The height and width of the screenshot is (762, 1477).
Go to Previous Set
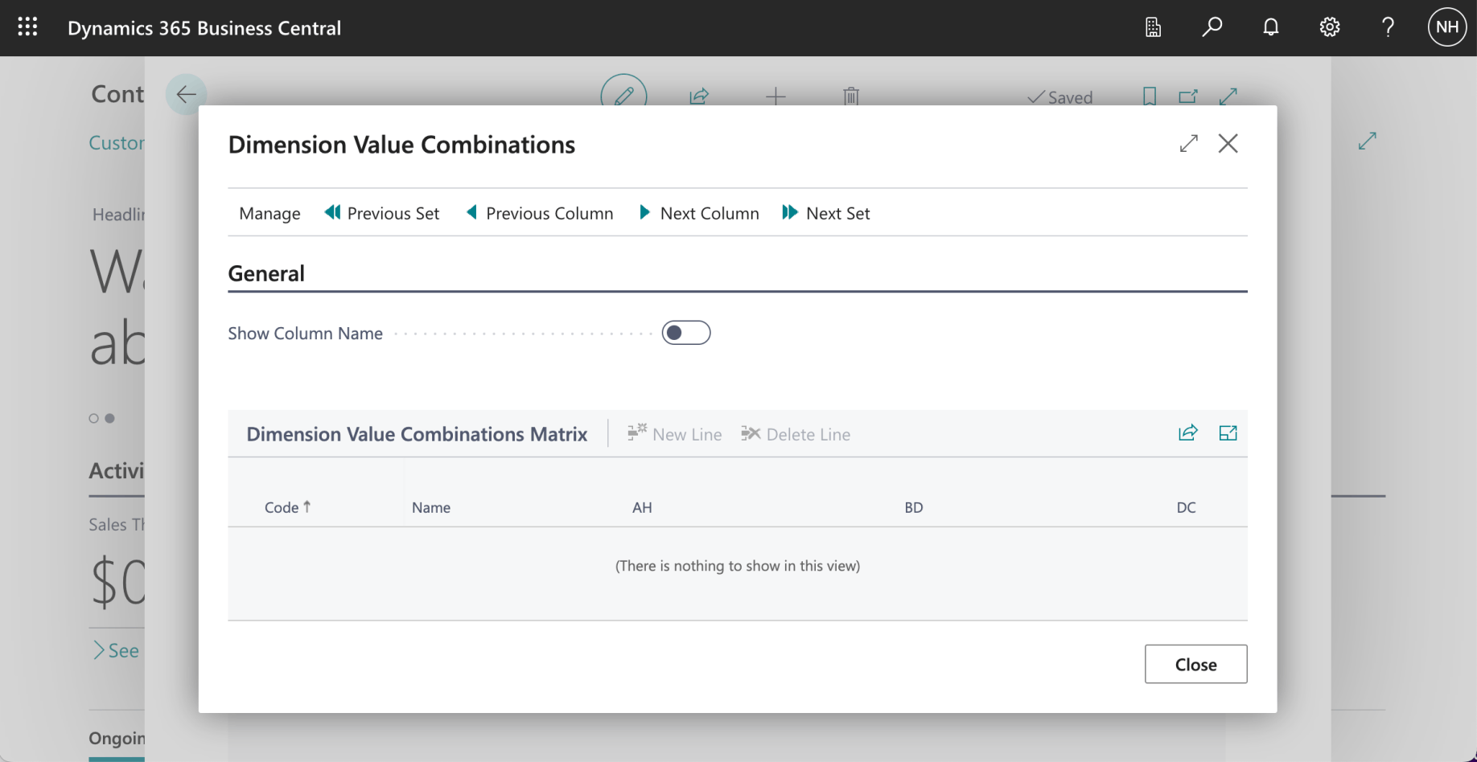(382, 213)
